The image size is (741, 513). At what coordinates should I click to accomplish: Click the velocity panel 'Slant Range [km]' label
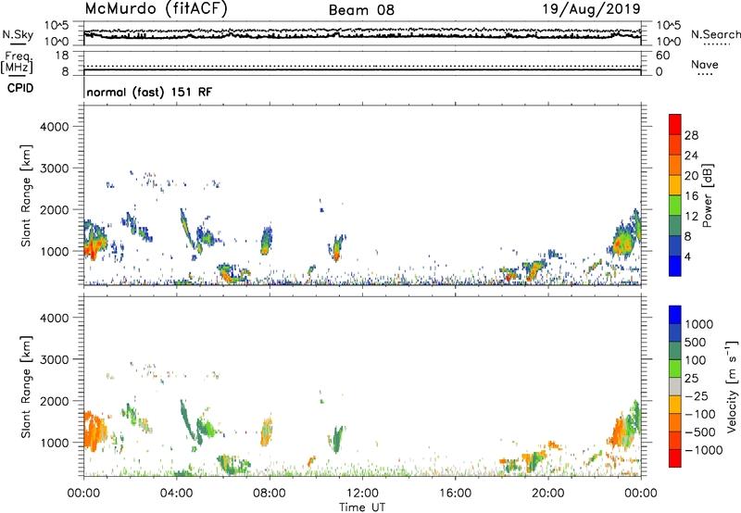click(26, 386)
